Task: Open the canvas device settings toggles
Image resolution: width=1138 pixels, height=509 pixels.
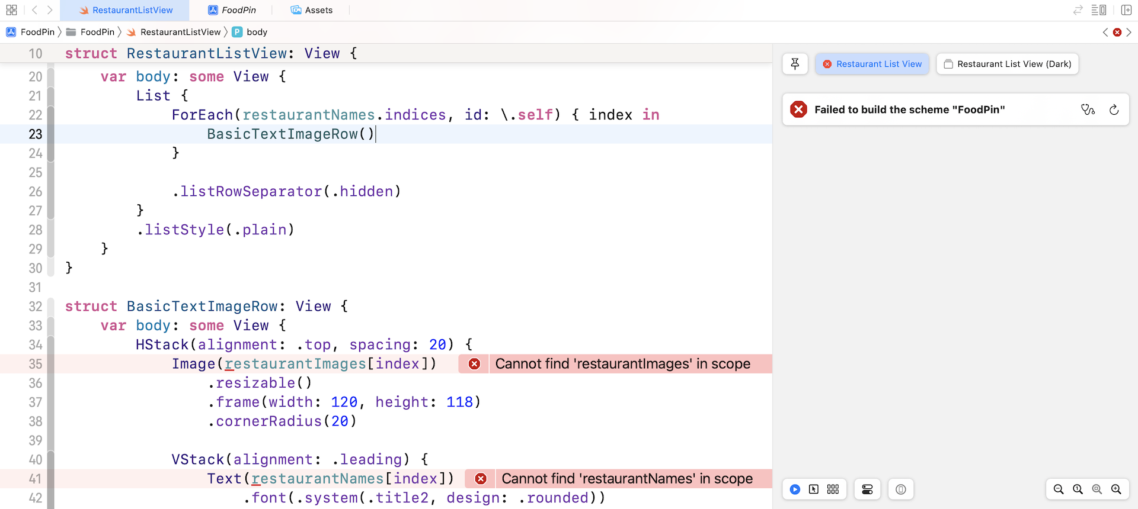Action: pos(867,489)
